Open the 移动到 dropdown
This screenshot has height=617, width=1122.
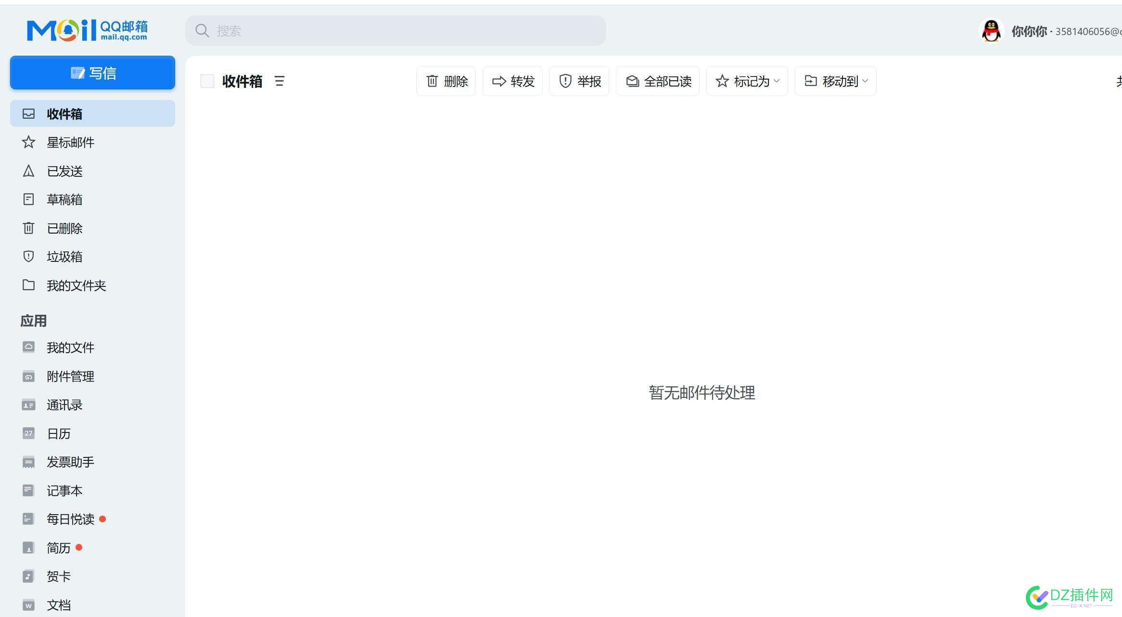pos(836,81)
